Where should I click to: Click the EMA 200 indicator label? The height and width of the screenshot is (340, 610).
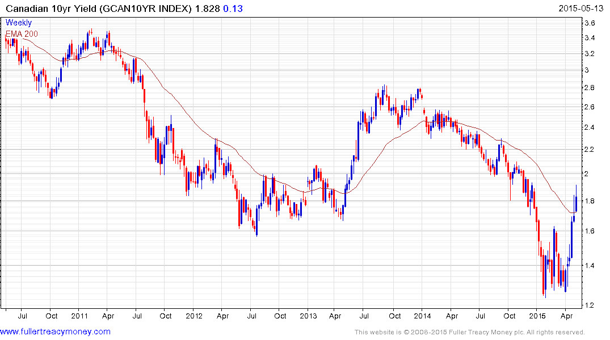22,33
